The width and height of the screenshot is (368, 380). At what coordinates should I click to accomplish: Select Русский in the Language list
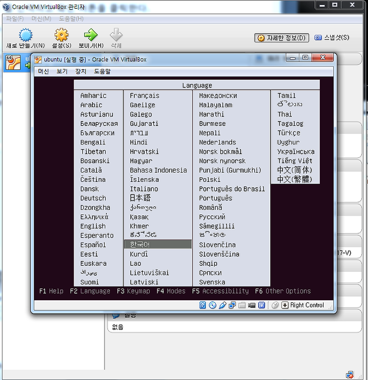pos(212,217)
